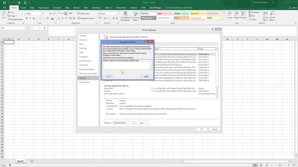
Task: Switch to the Page Layout ribbon tab
Action: (44, 8)
